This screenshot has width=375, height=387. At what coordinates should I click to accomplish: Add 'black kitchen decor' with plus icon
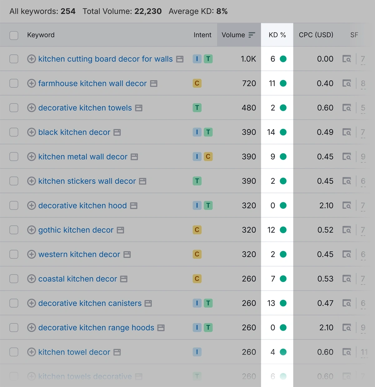click(x=32, y=132)
